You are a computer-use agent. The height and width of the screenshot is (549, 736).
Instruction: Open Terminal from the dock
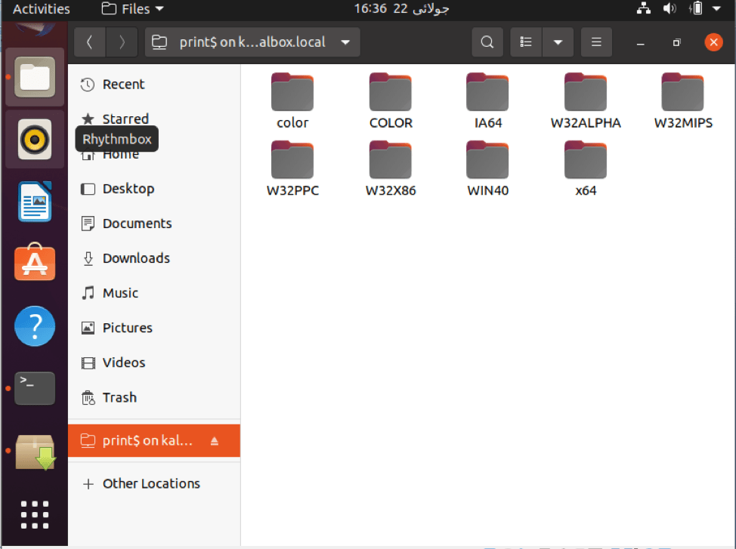click(35, 388)
